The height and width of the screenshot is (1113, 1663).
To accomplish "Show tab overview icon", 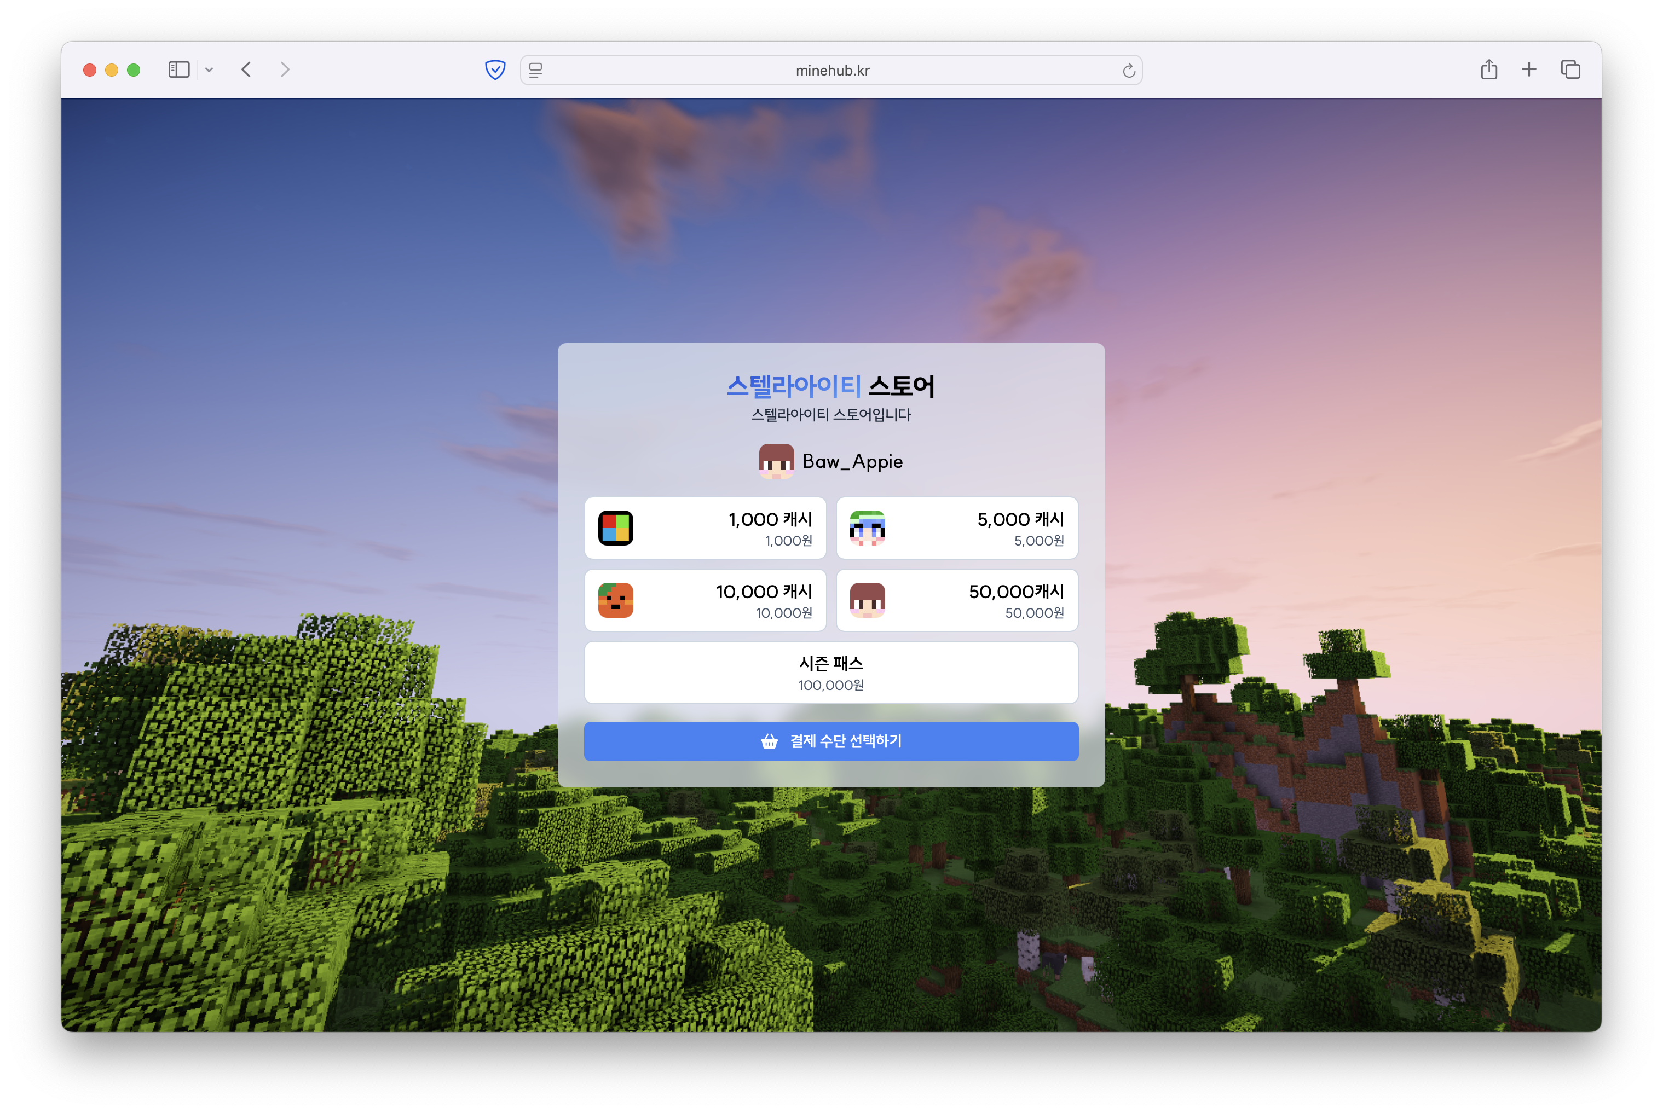I will pos(1570,69).
